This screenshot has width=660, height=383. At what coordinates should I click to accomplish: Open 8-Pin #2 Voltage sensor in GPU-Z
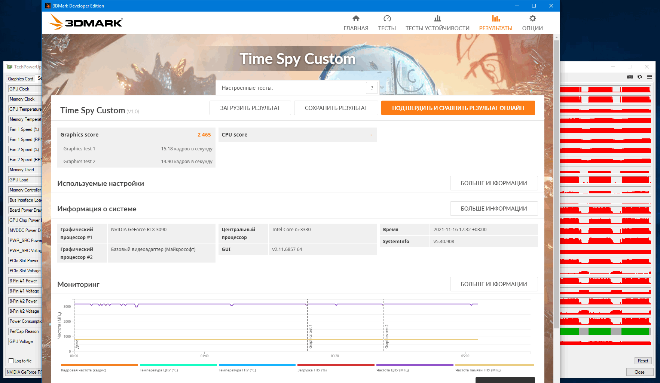coord(25,311)
